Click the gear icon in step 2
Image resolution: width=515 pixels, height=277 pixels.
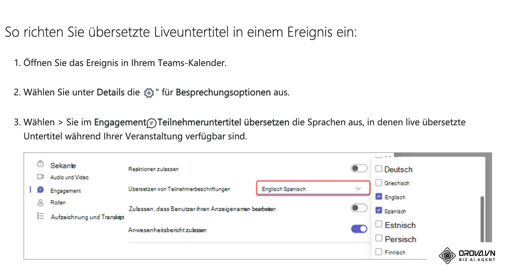(x=149, y=93)
